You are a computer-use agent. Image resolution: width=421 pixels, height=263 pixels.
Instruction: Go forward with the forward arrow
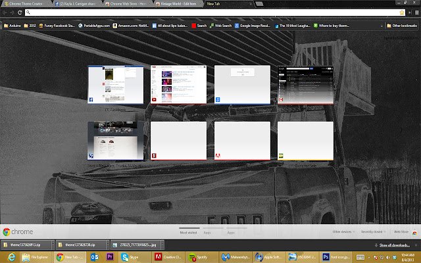12,12
